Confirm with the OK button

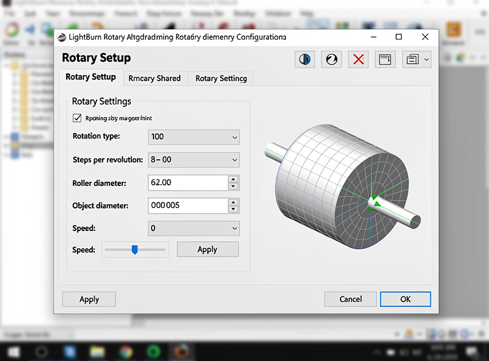[x=405, y=299]
